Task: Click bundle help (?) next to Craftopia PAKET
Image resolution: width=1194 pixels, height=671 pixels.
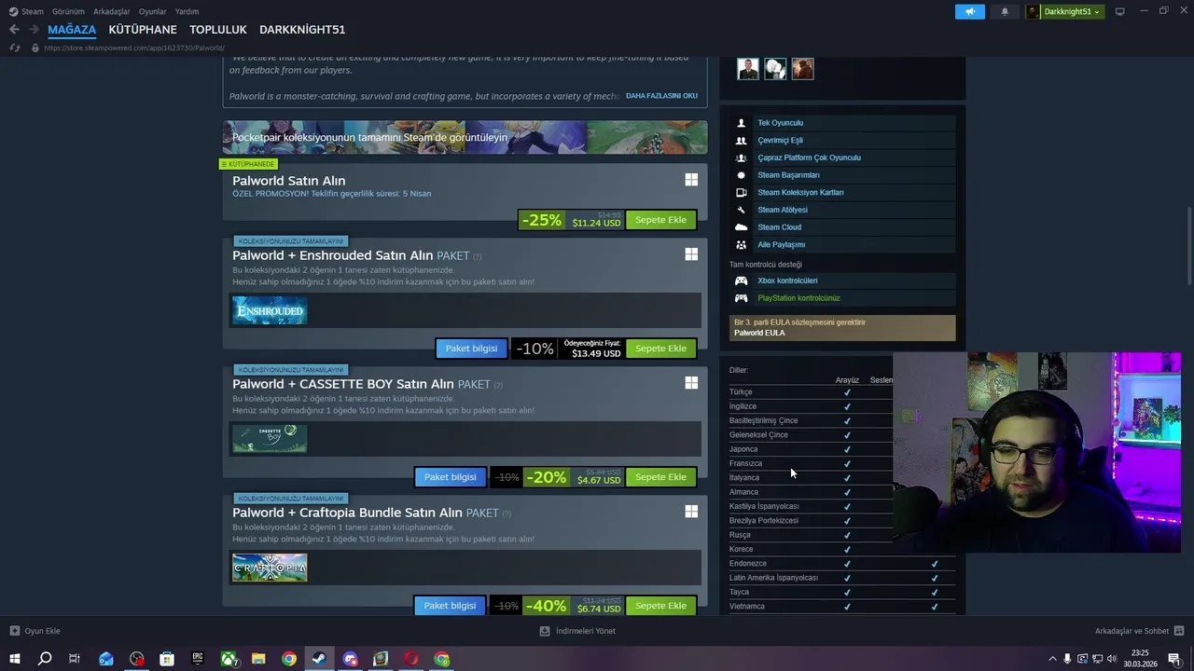Action: tap(507, 514)
